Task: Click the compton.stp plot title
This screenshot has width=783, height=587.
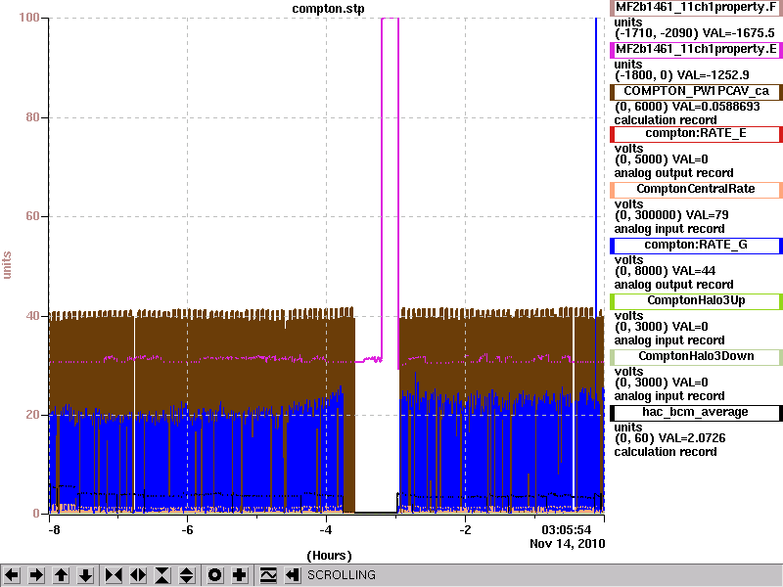Action: click(328, 9)
